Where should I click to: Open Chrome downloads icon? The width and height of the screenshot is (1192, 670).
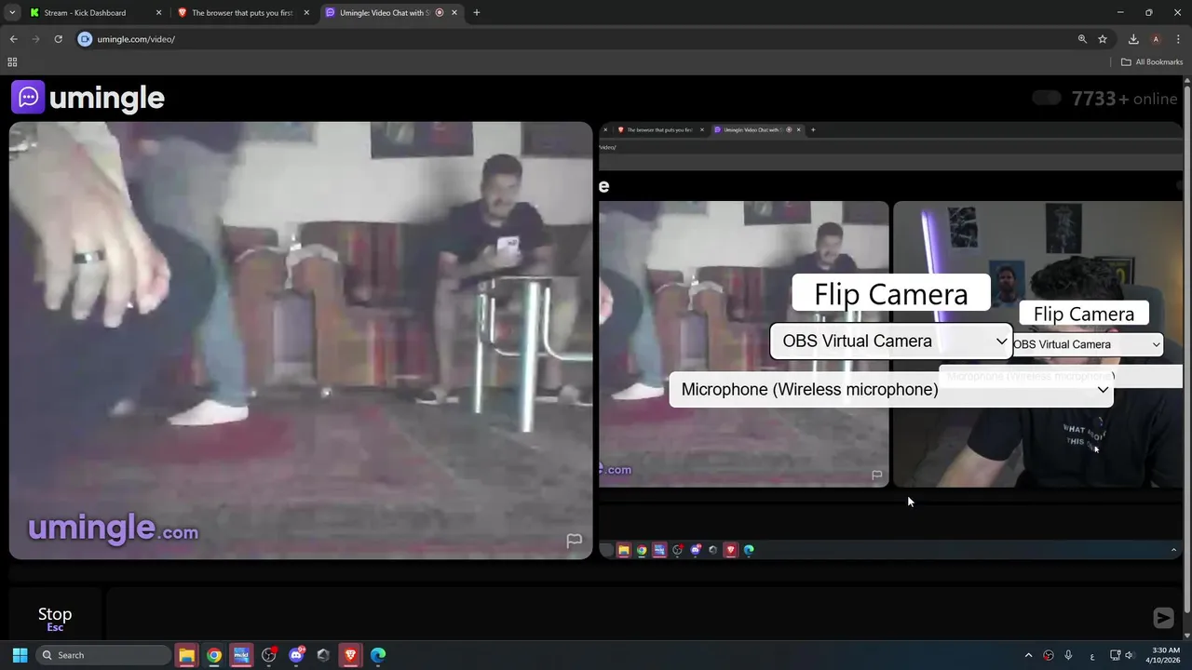click(1133, 39)
